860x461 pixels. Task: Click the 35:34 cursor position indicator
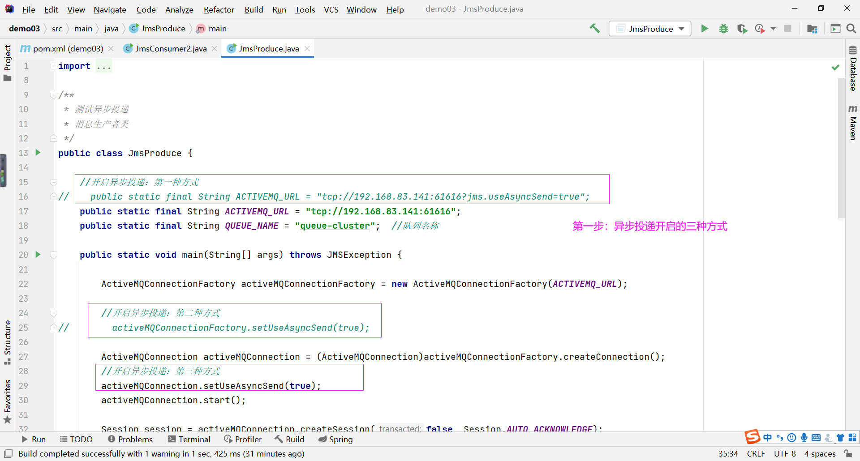point(728,454)
